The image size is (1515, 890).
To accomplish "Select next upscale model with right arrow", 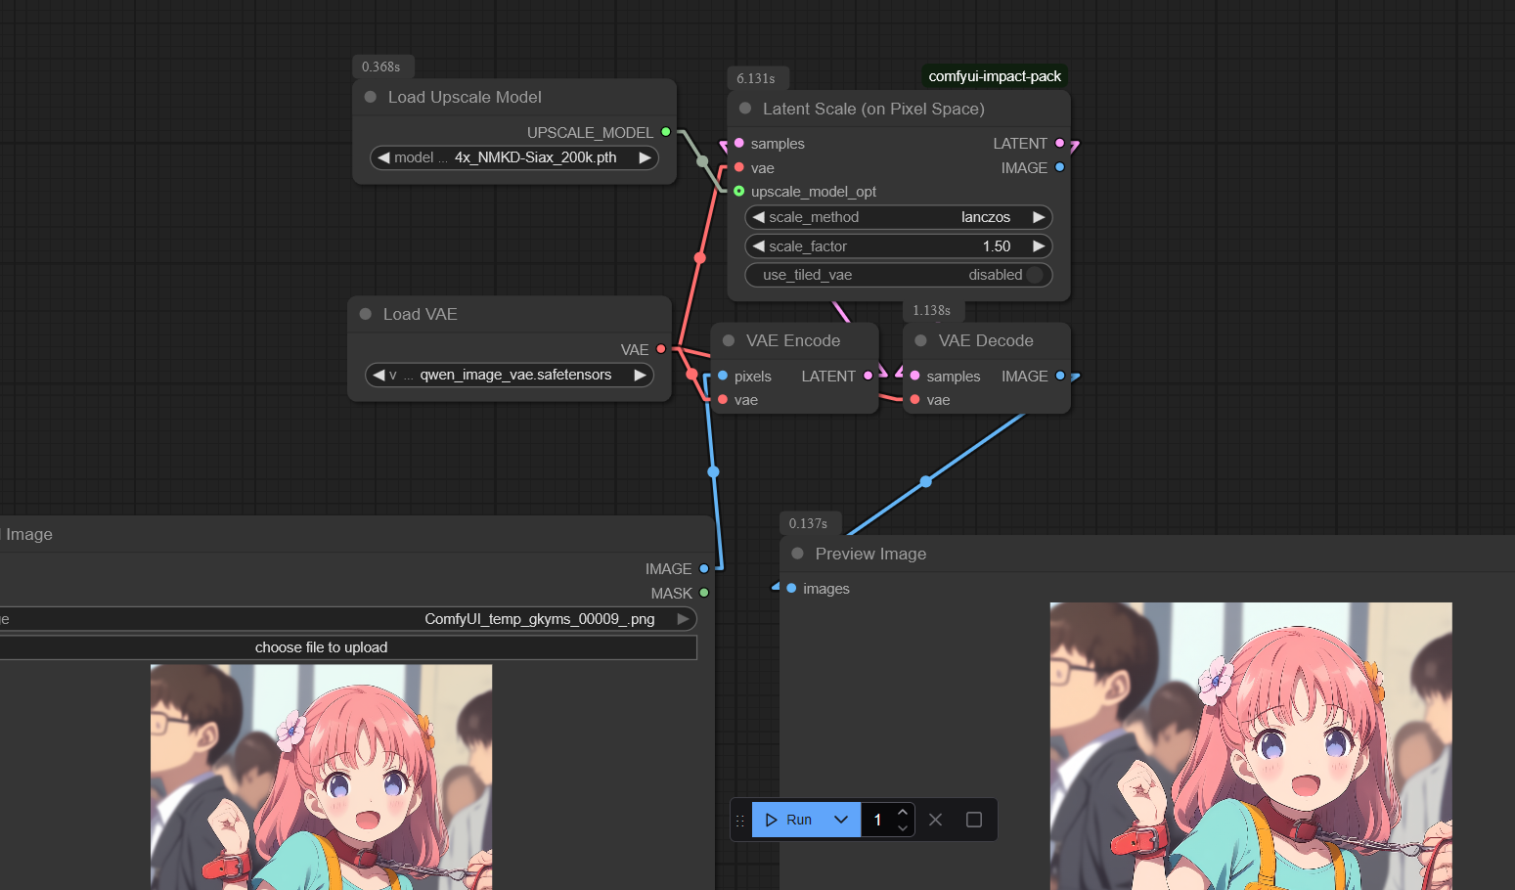I will pyautogui.click(x=645, y=157).
